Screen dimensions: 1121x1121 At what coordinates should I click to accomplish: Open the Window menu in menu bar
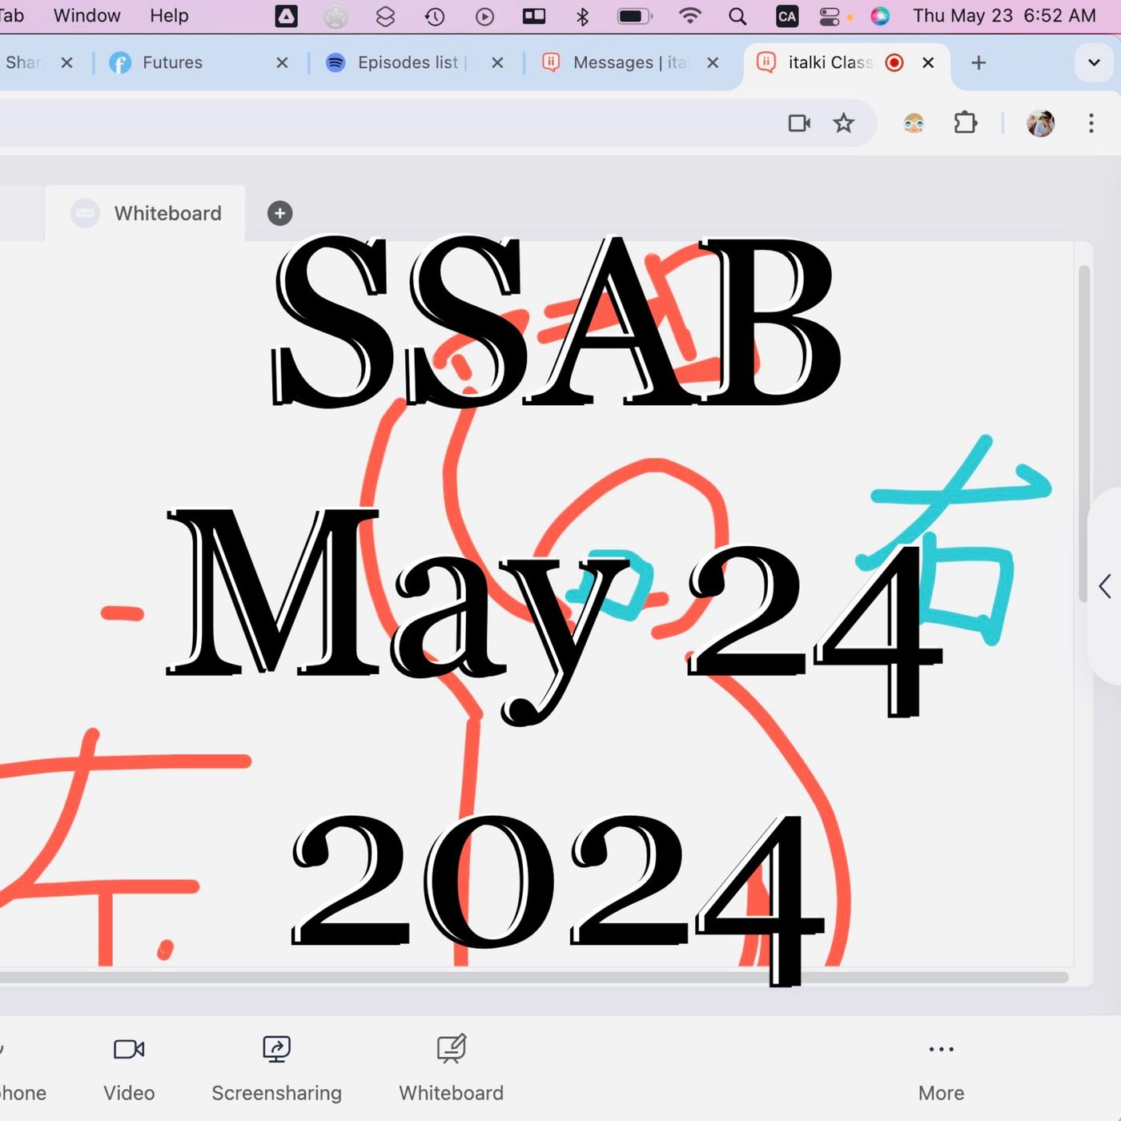pos(86,16)
